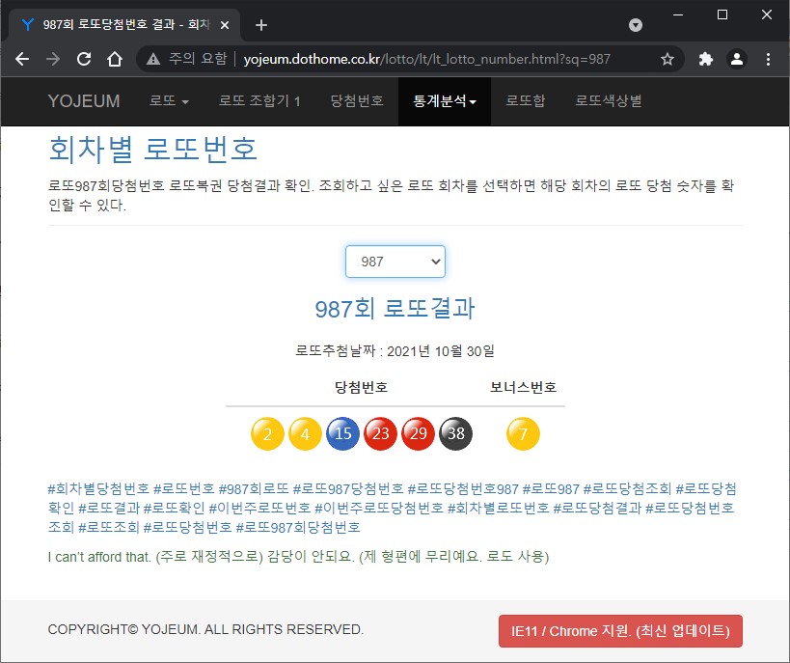The image size is (790, 663).
Task: Reload the current page
Action: [x=84, y=60]
